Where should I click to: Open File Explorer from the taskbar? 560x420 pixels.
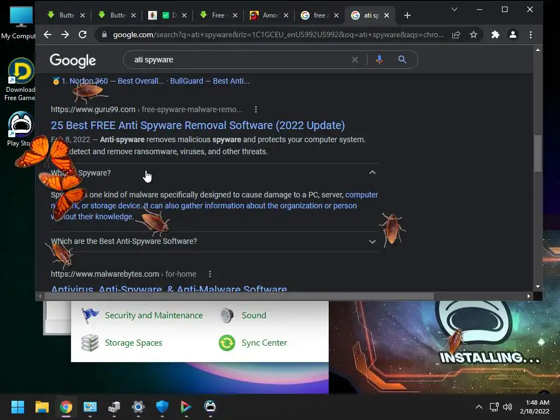[x=42, y=407]
